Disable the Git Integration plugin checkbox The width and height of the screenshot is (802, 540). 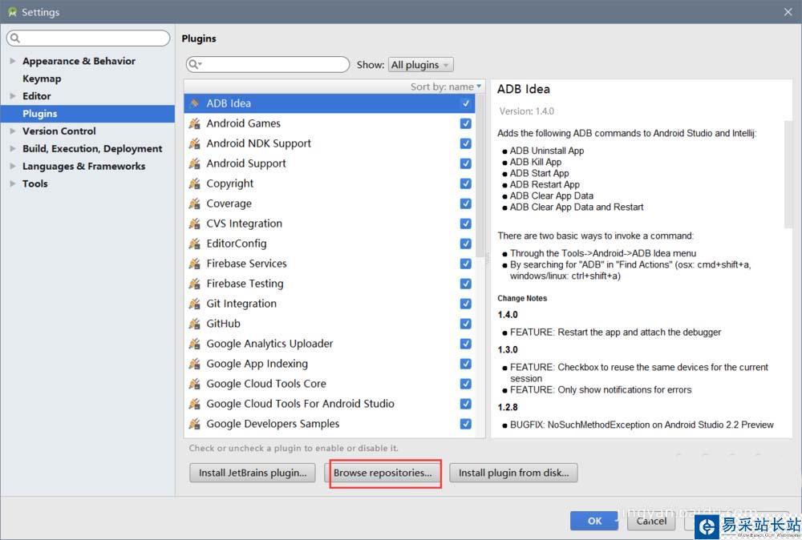465,304
